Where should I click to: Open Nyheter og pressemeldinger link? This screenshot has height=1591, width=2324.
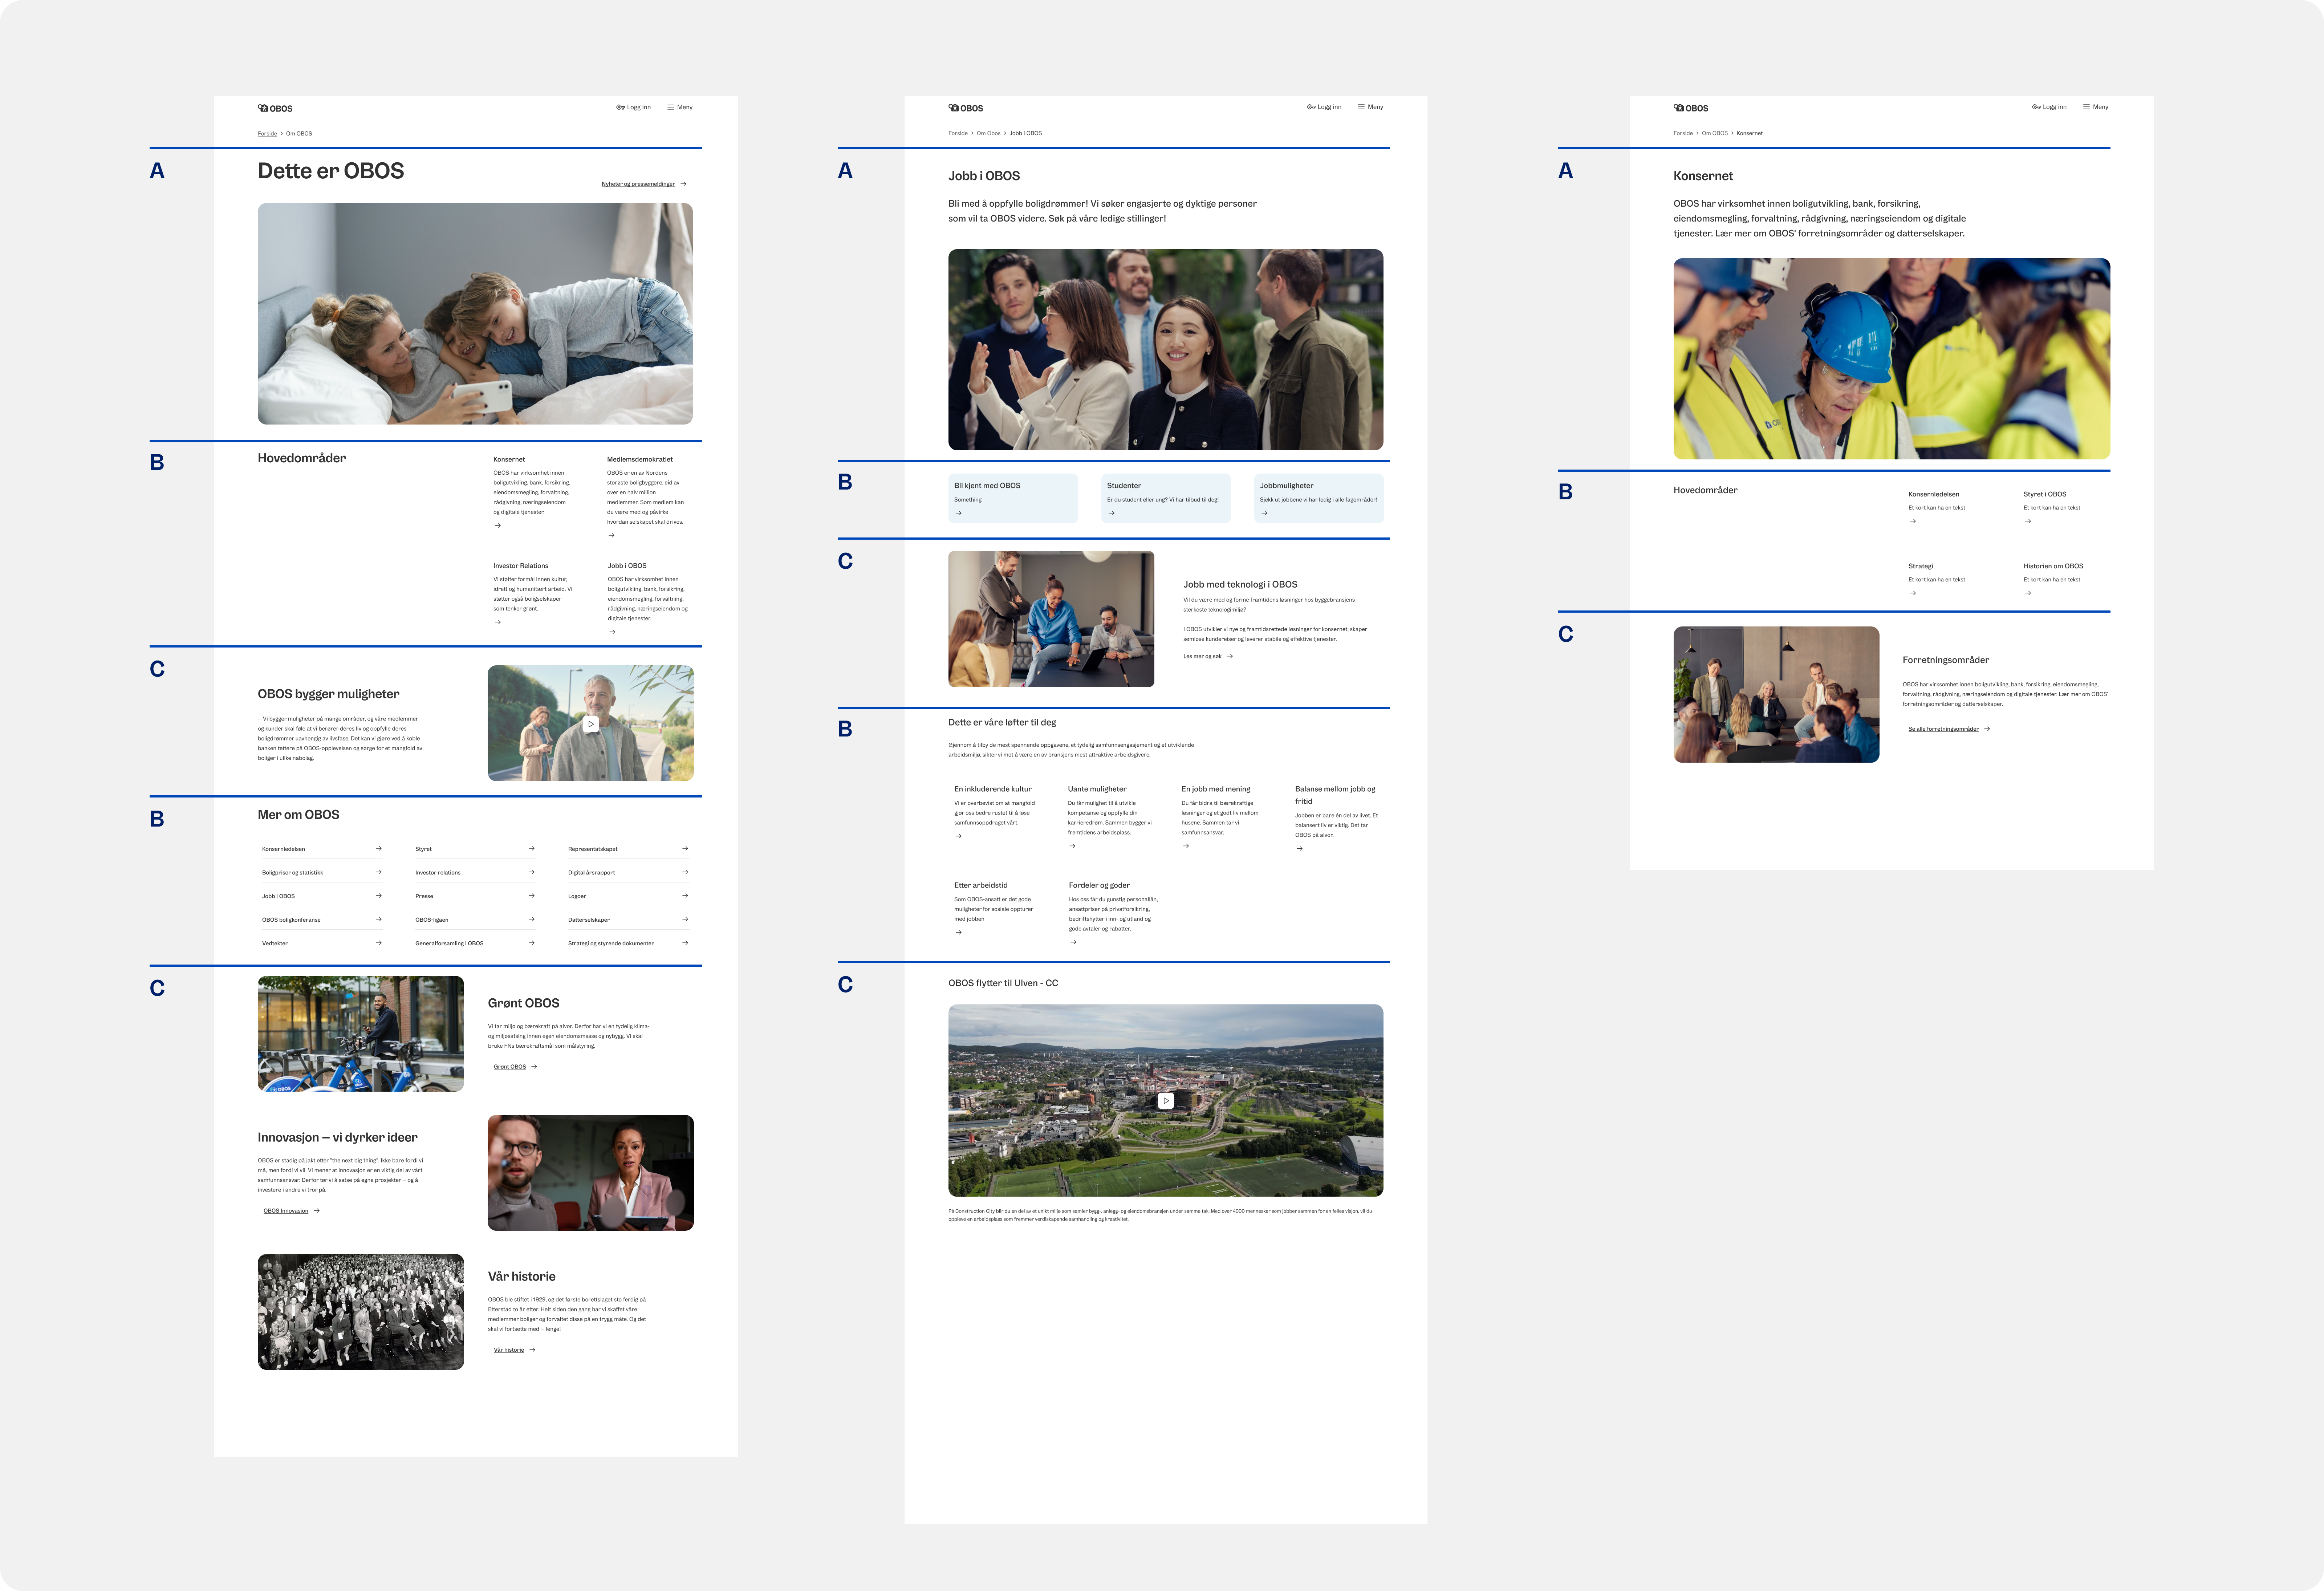click(638, 184)
